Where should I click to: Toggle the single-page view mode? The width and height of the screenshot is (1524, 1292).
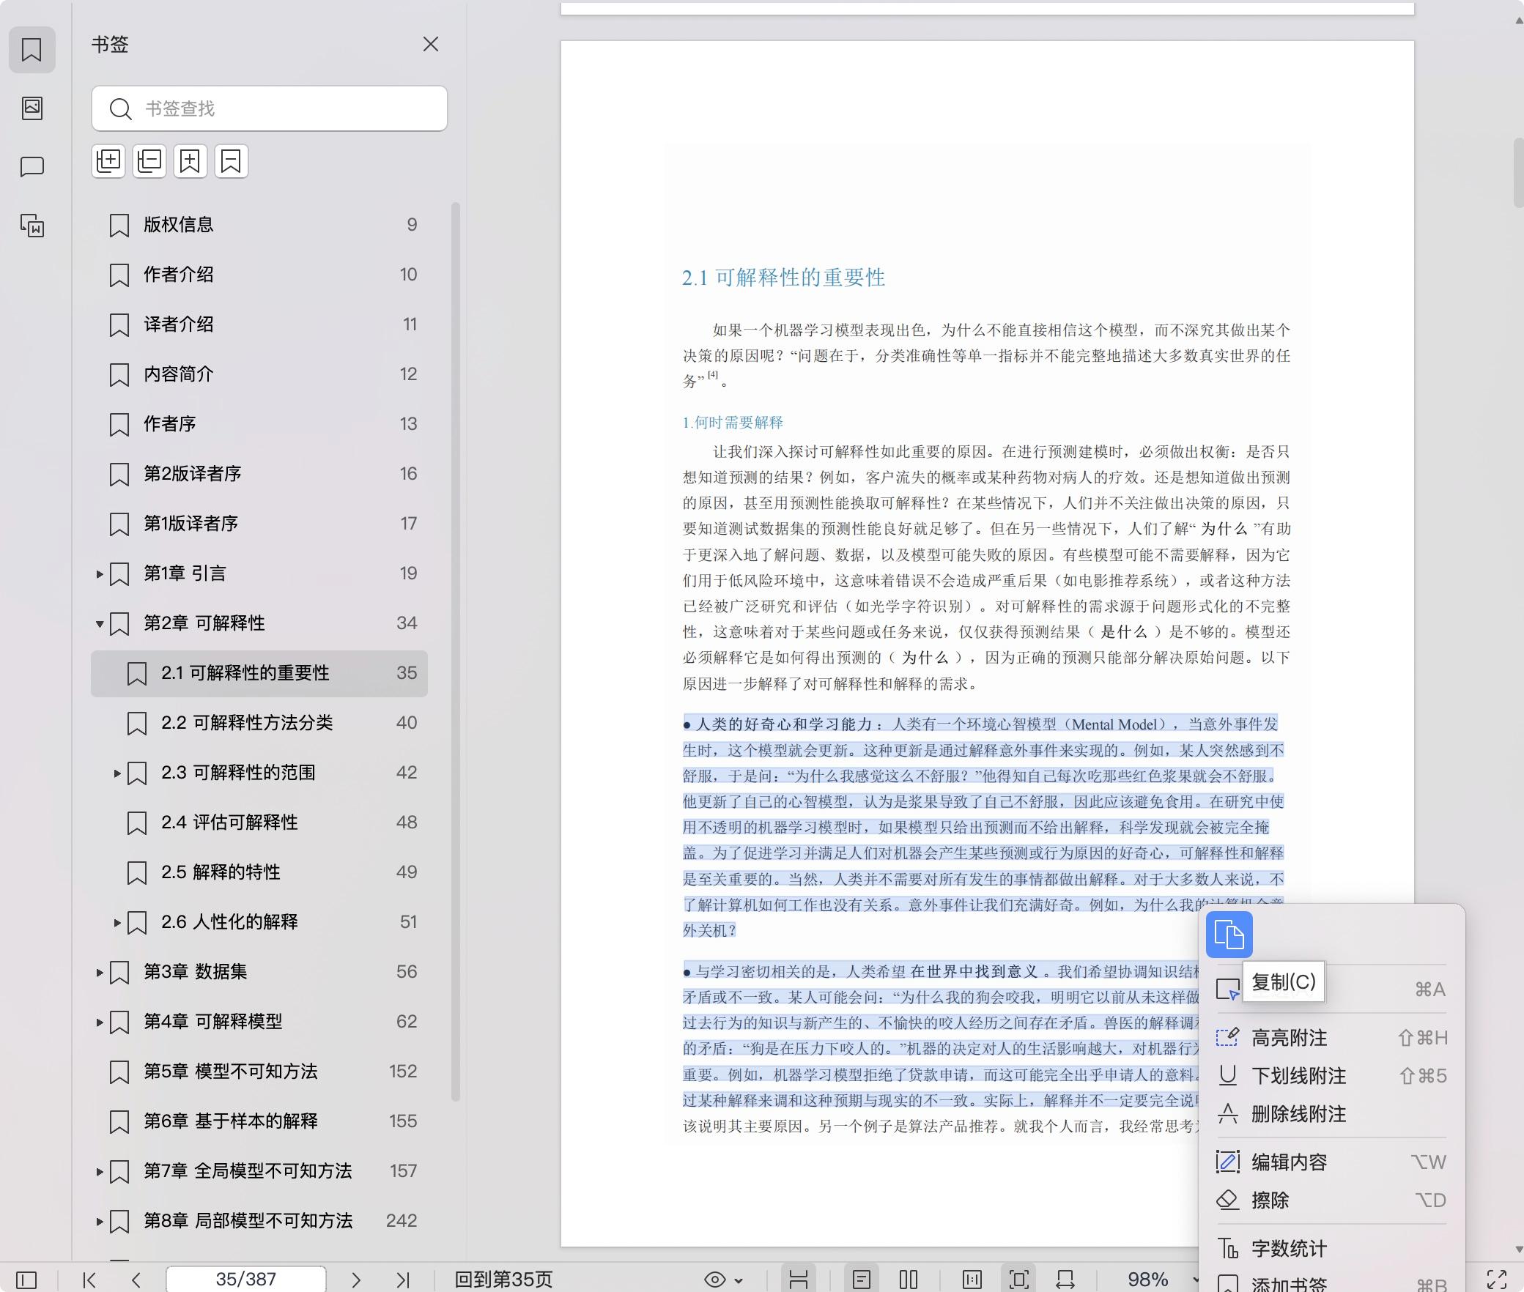pyautogui.click(x=862, y=1280)
